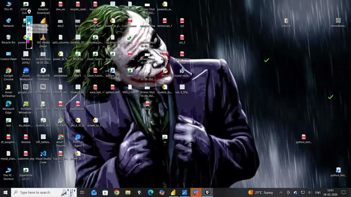
Task: Select the Network desktop icon
Action: pyautogui.click(x=9, y=23)
